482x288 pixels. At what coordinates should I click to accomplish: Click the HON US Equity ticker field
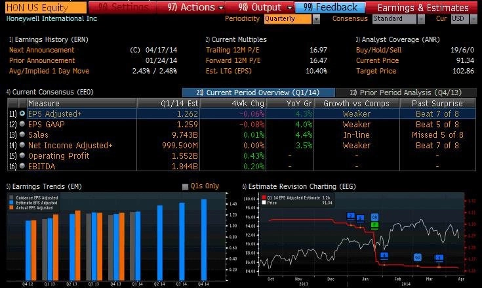coord(46,7)
